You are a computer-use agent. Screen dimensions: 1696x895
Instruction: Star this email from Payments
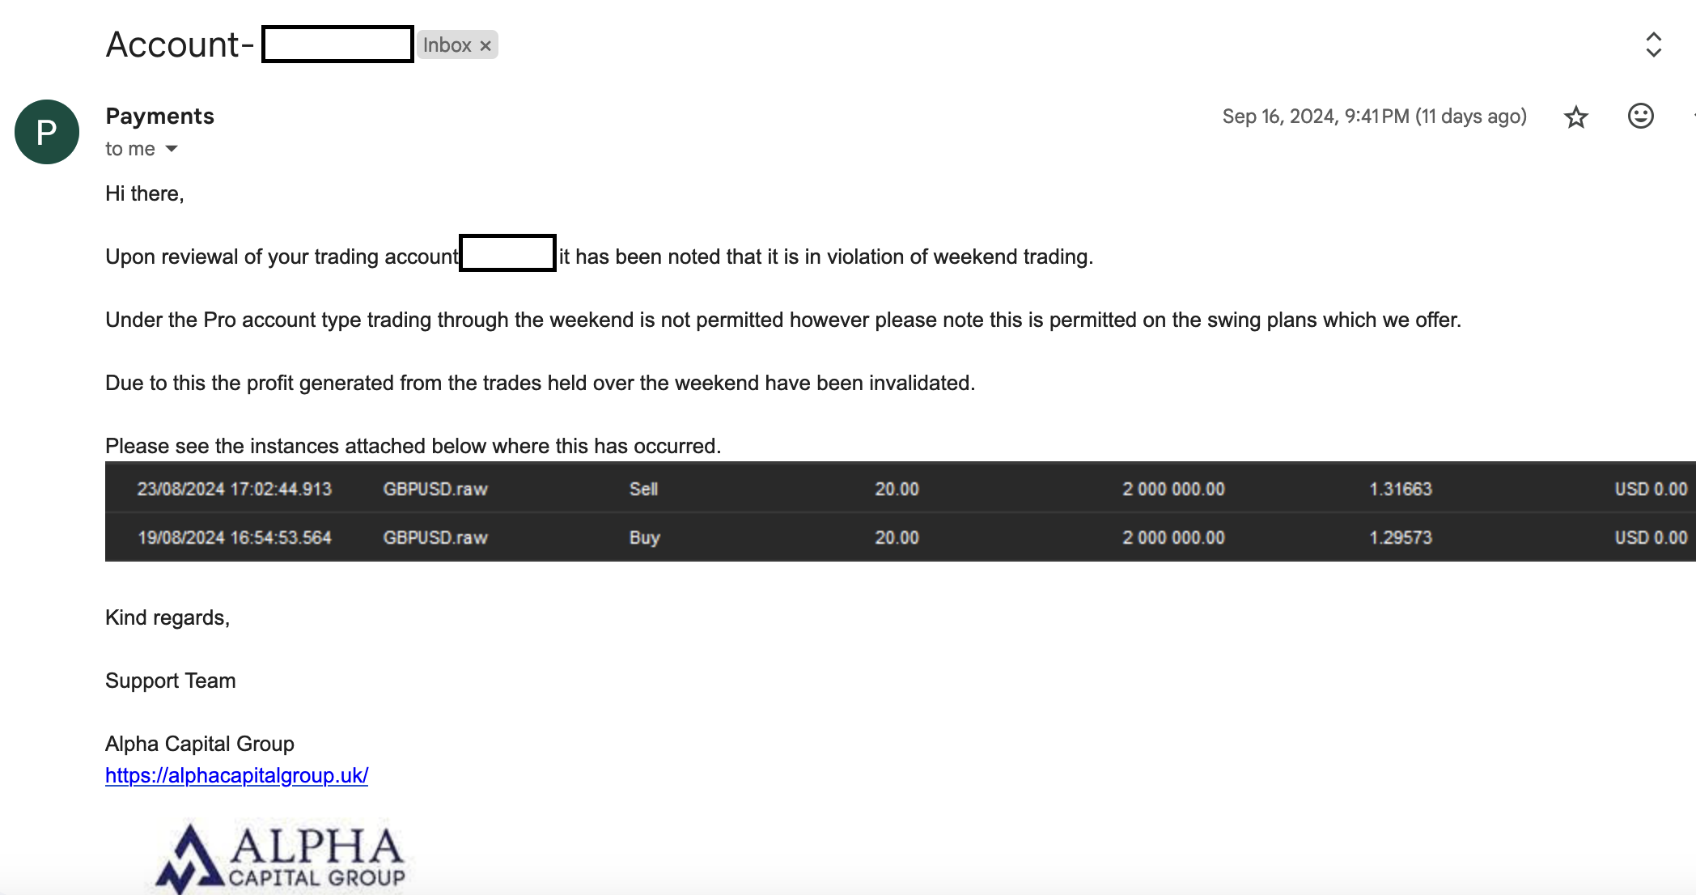pyautogui.click(x=1575, y=117)
